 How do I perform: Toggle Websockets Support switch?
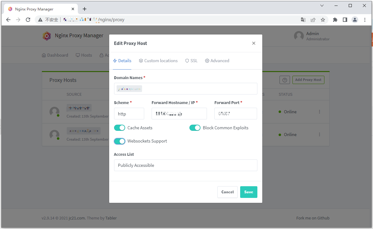coord(120,141)
